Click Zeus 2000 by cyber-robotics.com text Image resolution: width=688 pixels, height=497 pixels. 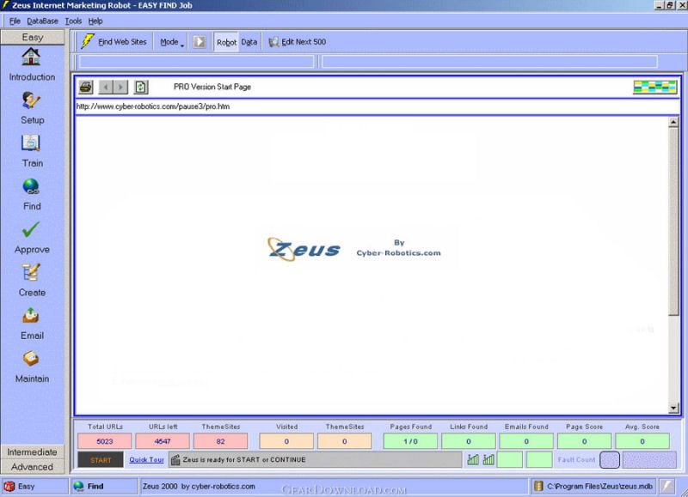point(199,486)
